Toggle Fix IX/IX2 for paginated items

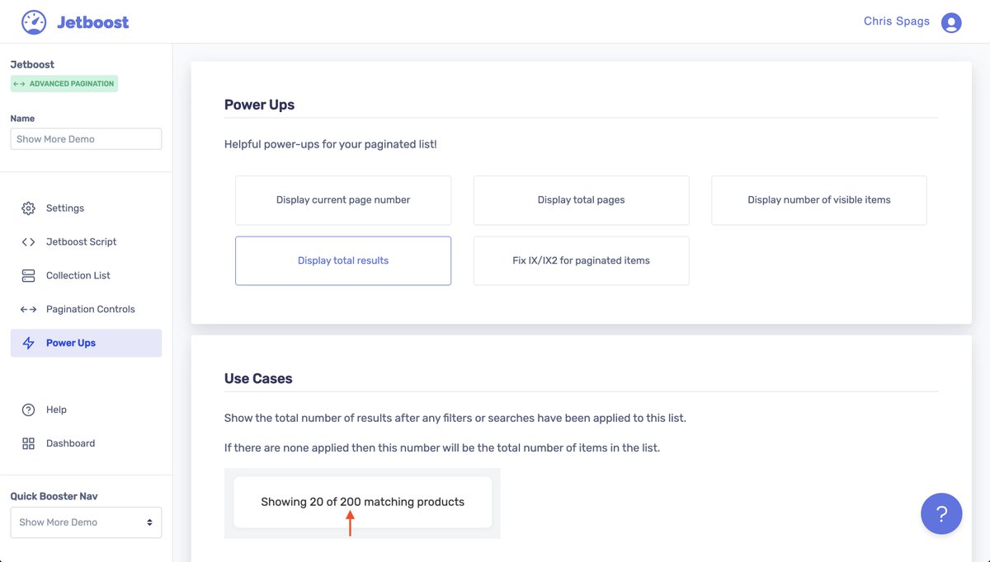581,261
